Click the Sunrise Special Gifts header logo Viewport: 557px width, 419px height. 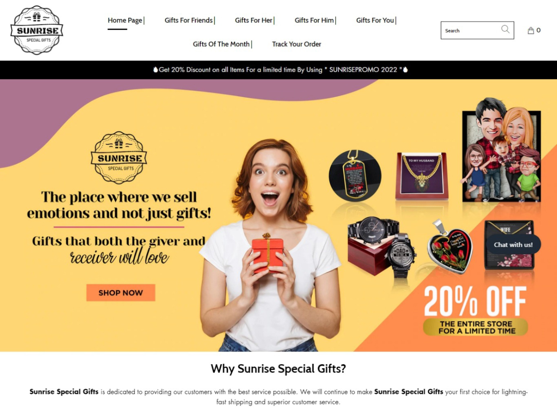[x=37, y=30]
